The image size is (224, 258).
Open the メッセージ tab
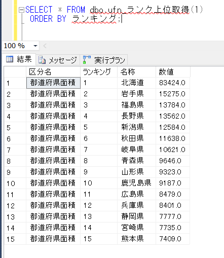(58, 60)
